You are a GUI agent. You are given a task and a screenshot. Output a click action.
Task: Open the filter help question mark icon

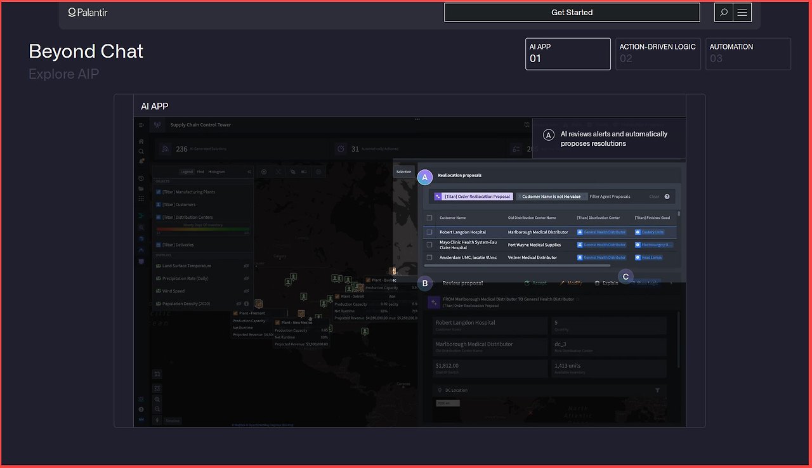(667, 197)
